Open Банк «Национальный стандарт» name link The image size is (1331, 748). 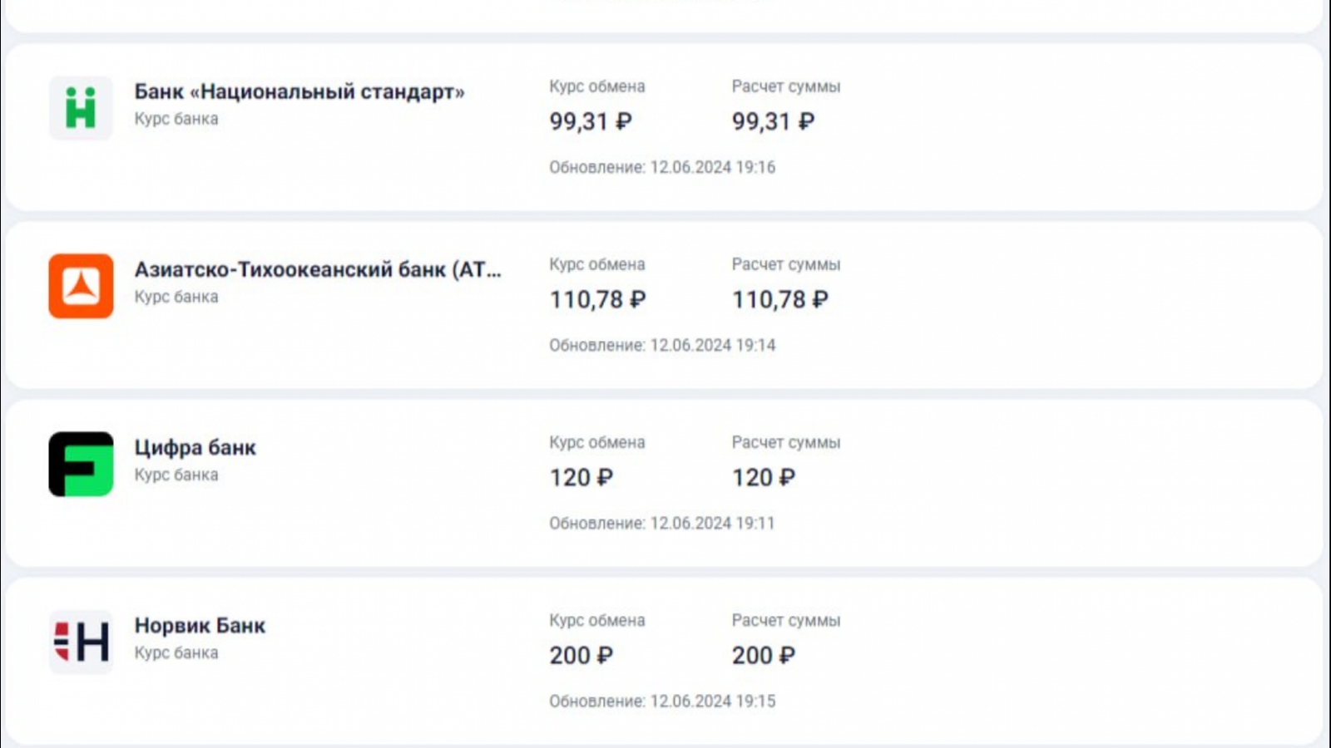point(299,91)
